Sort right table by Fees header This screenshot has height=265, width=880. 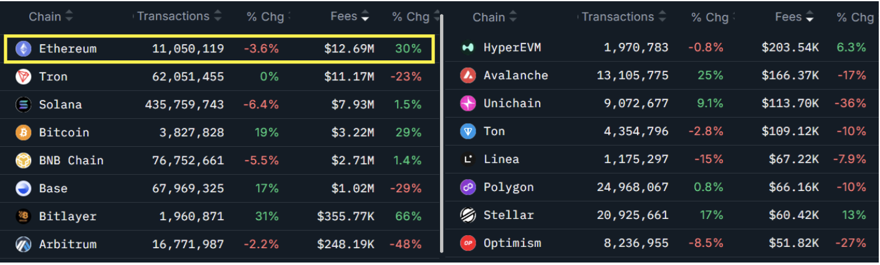(793, 17)
